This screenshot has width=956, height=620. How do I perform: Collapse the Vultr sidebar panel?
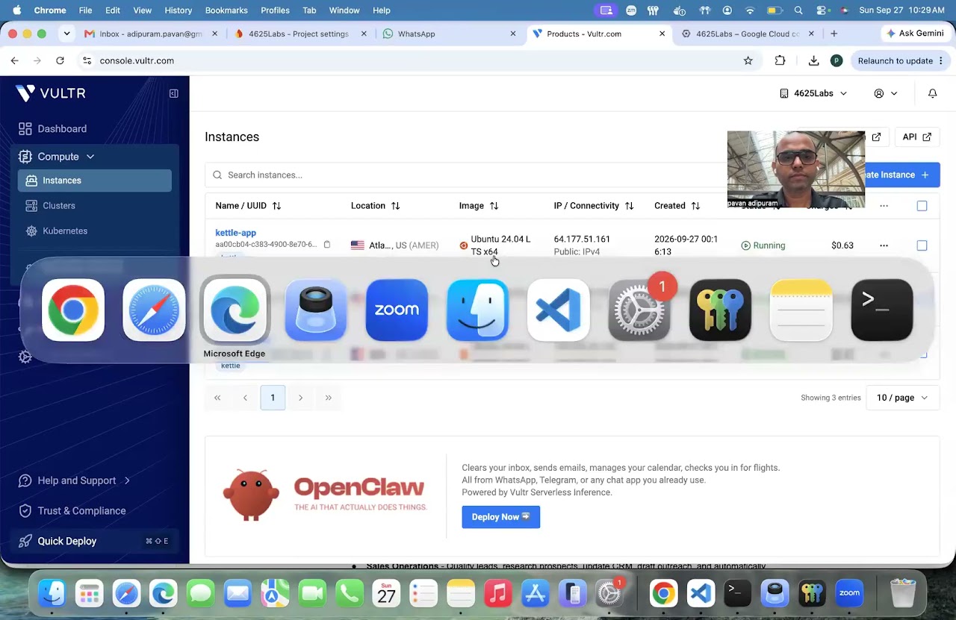[x=173, y=93]
